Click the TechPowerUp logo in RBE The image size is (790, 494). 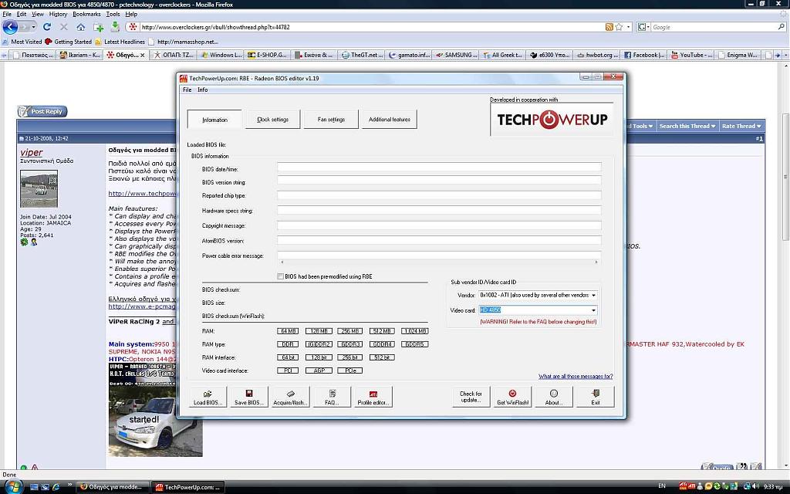pos(552,120)
